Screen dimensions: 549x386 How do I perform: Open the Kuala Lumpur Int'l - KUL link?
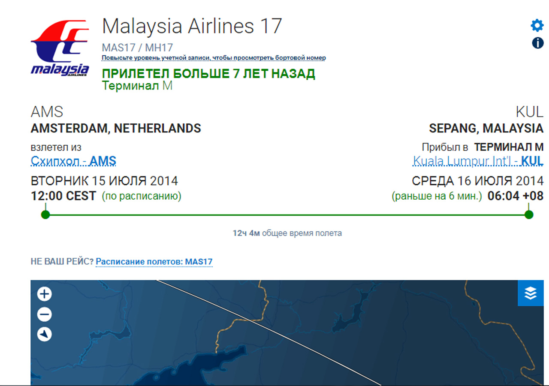478,161
